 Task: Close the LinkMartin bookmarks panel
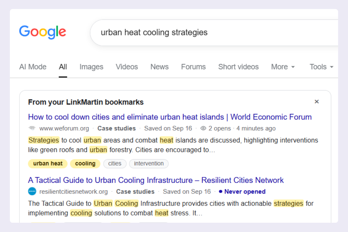click(317, 101)
